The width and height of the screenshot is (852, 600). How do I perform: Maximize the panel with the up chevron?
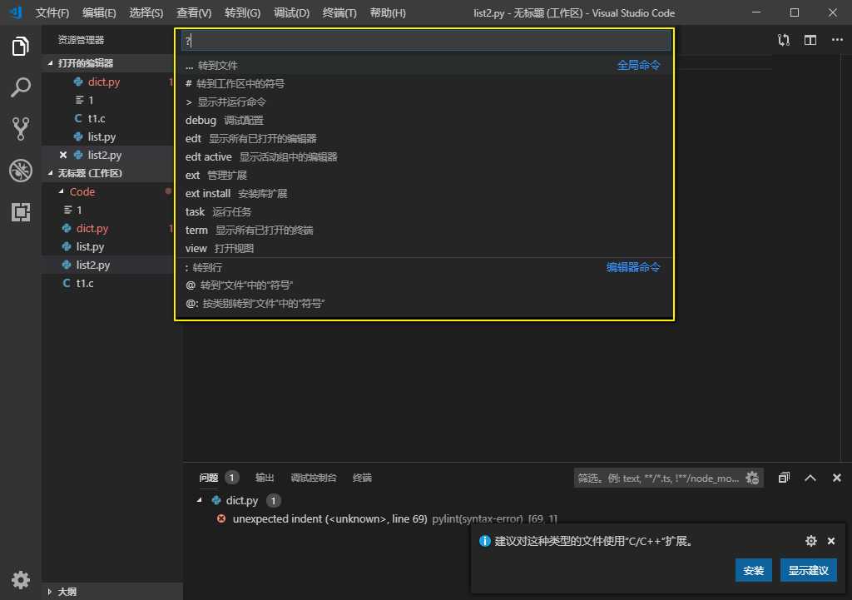point(810,478)
